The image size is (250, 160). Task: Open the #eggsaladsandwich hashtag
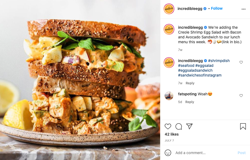pyautogui.click(x=195, y=70)
